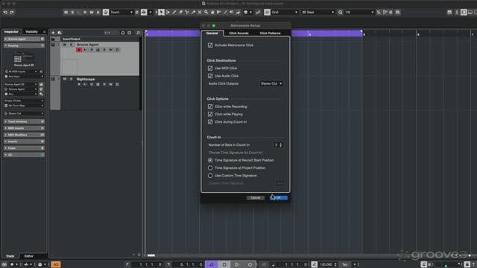
Task: Switch to the Click Sounds tab
Action: pos(238,33)
